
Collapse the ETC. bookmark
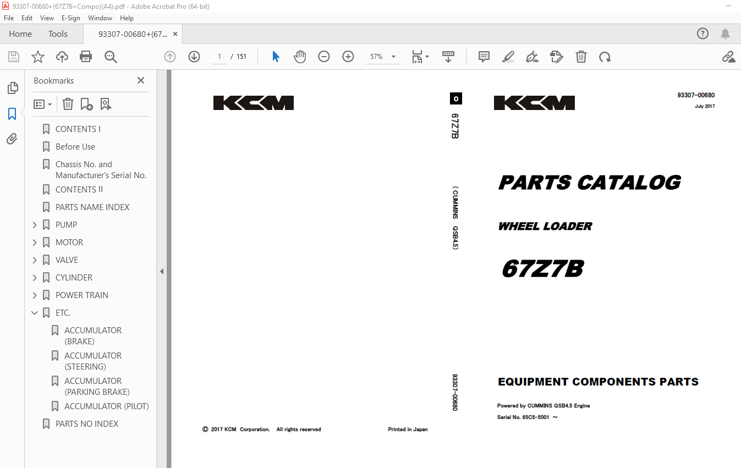(x=35, y=313)
